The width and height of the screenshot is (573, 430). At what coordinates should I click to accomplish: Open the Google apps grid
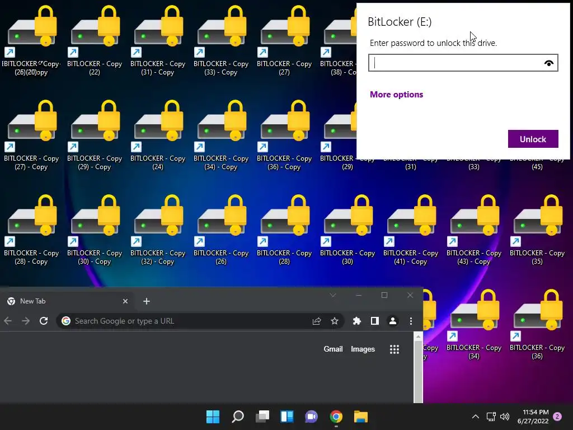394,349
